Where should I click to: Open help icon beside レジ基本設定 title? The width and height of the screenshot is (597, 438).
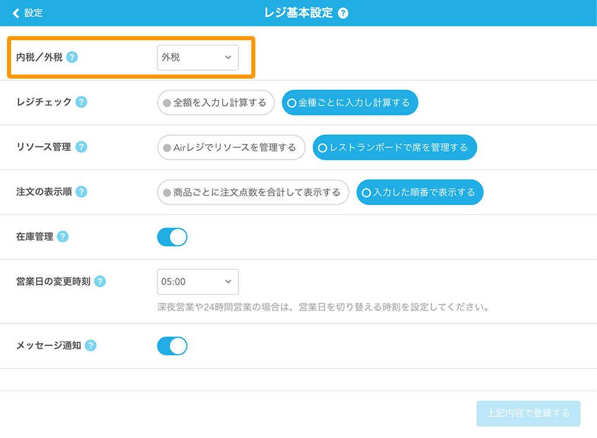(343, 13)
